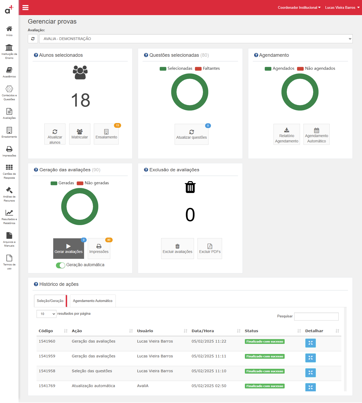Toggle the Não agendados legend item
Image resolution: width=362 pixels, height=403 pixels.
tap(316, 68)
